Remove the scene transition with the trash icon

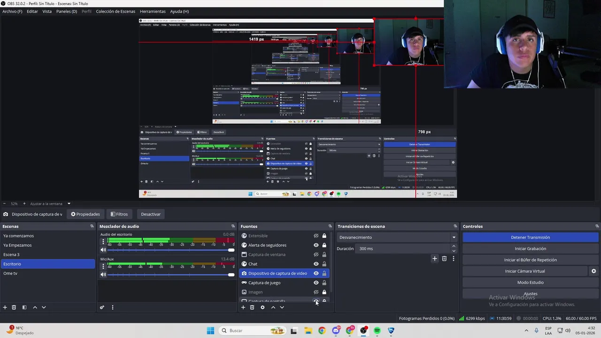pos(444,259)
